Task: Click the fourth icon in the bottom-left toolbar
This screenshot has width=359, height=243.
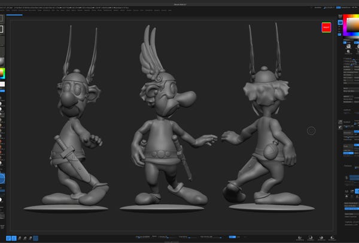Action: point(25,238)
